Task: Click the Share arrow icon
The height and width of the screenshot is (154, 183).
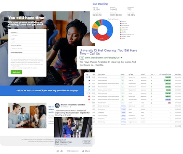Action: click(83, 151)
